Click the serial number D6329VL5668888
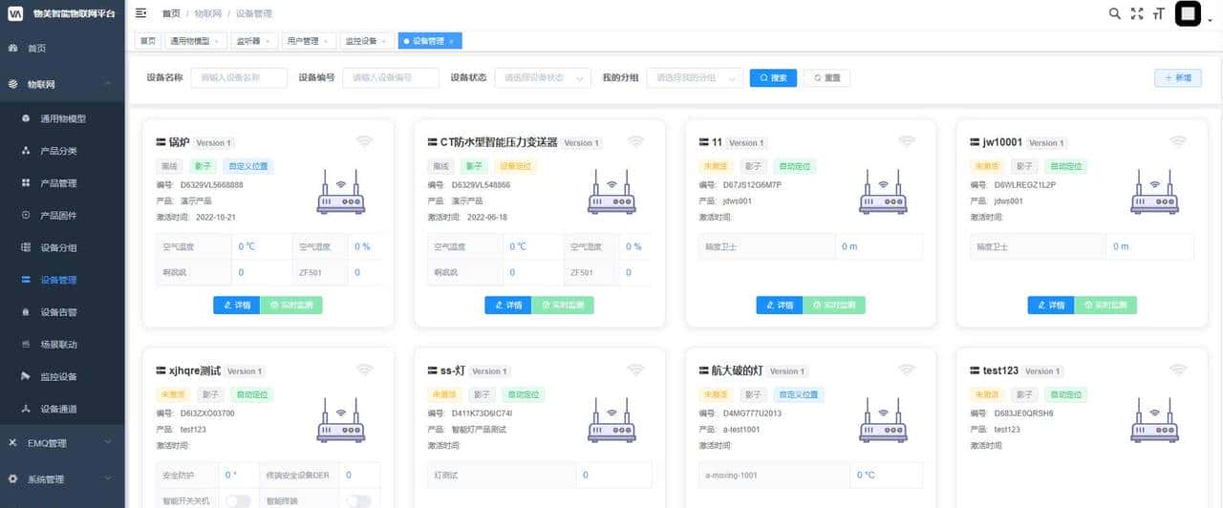 [212, 185]
